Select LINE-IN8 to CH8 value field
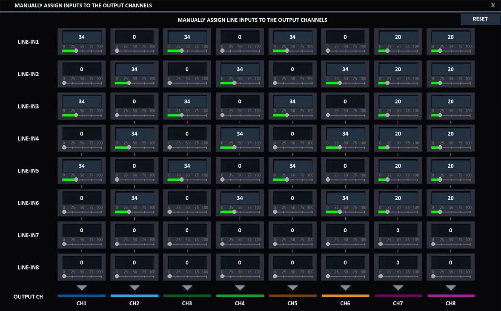 450,262
